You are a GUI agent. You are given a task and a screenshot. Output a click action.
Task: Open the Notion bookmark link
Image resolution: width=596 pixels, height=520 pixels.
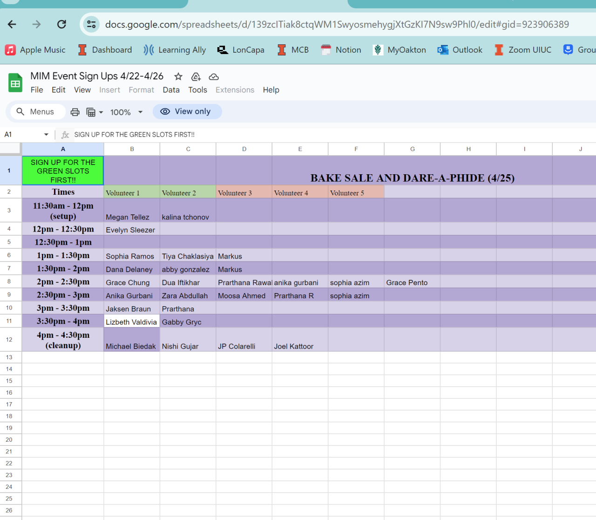click(341, 50)
